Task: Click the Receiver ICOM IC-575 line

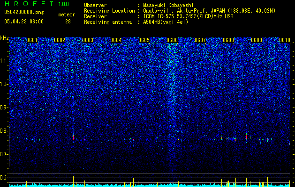Action: (x=159, y=16)
